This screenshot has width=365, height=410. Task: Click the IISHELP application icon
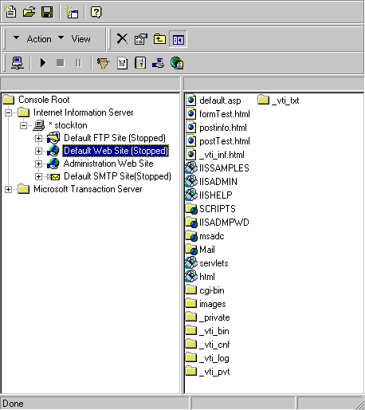191,195
